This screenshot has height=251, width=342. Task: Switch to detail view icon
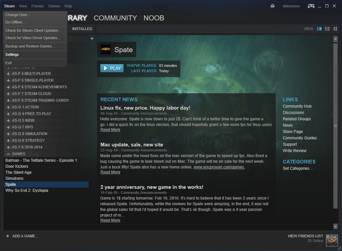[319, 29]
